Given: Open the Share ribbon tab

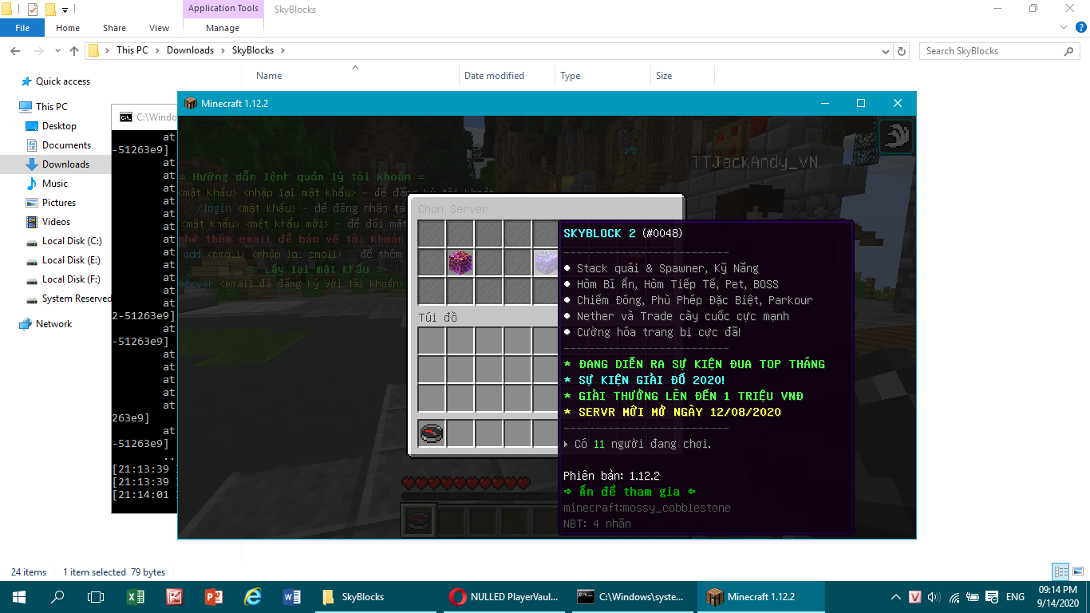Looking at the screenshot, I should tap(114, 28).
